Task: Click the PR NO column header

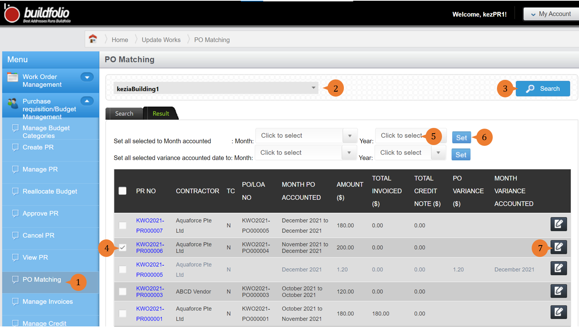Action: click(x=146, y=191)
